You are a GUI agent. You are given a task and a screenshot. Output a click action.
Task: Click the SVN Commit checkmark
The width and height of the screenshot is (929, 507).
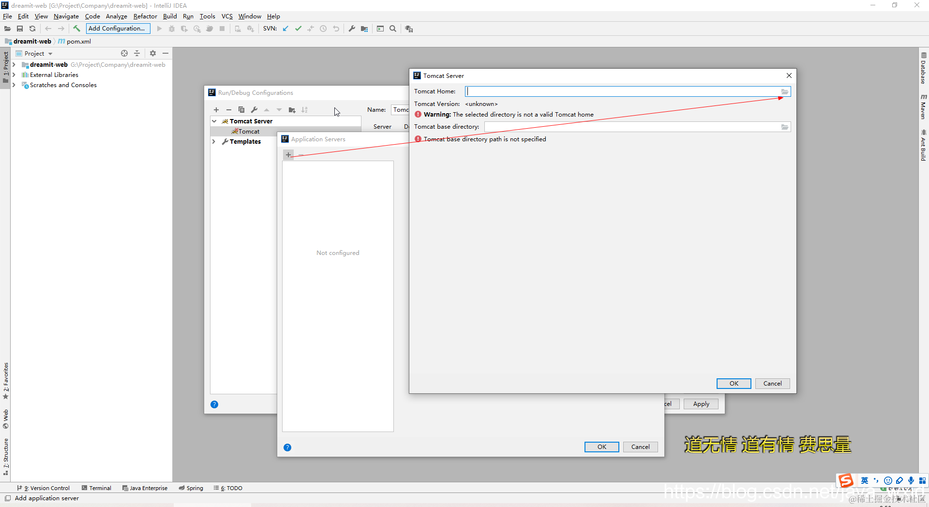(298, 29)
